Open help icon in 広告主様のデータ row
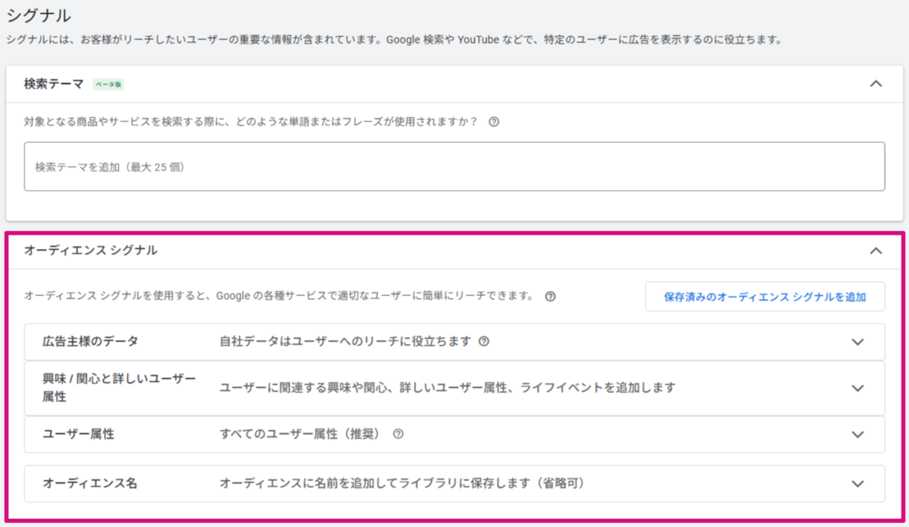Screen dimensions: 909x527 coord(483,341)
